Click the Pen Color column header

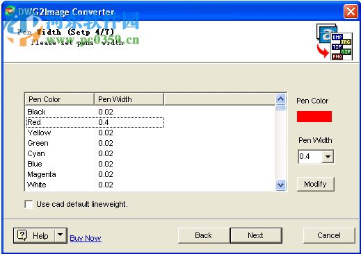[59, 99]
